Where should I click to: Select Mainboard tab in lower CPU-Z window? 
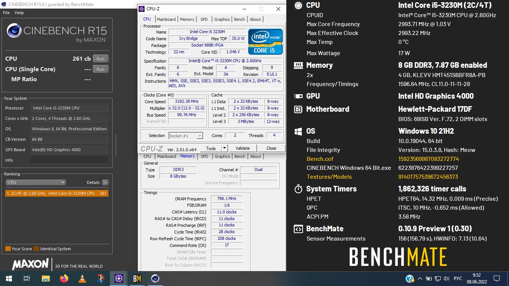[x=167, y=156]
